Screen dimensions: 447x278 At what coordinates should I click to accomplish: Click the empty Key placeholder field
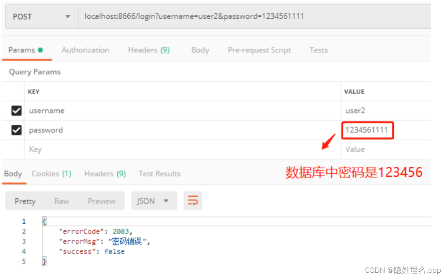[x=183, y=149]
